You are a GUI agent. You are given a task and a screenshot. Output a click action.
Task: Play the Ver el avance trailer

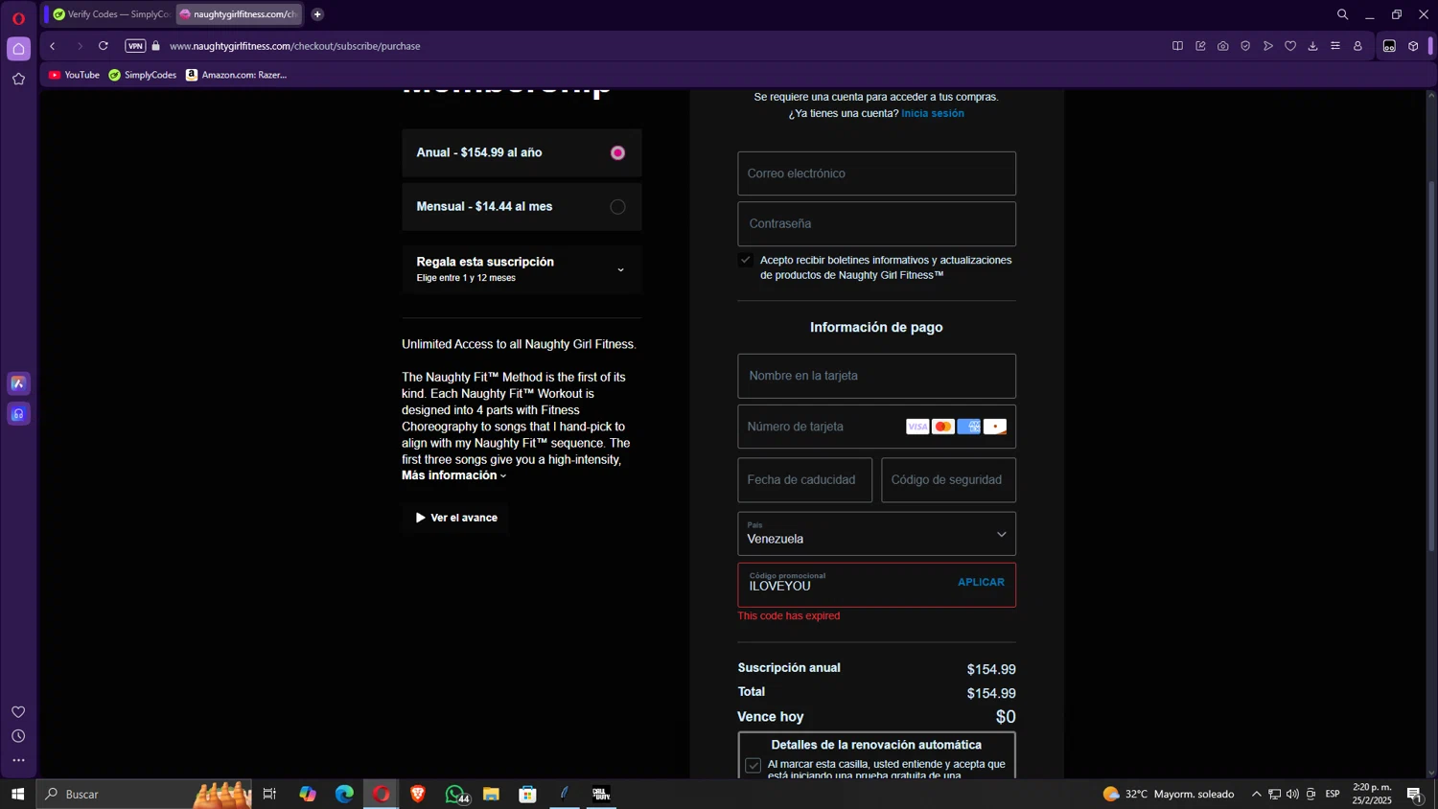tap(456, 518)
